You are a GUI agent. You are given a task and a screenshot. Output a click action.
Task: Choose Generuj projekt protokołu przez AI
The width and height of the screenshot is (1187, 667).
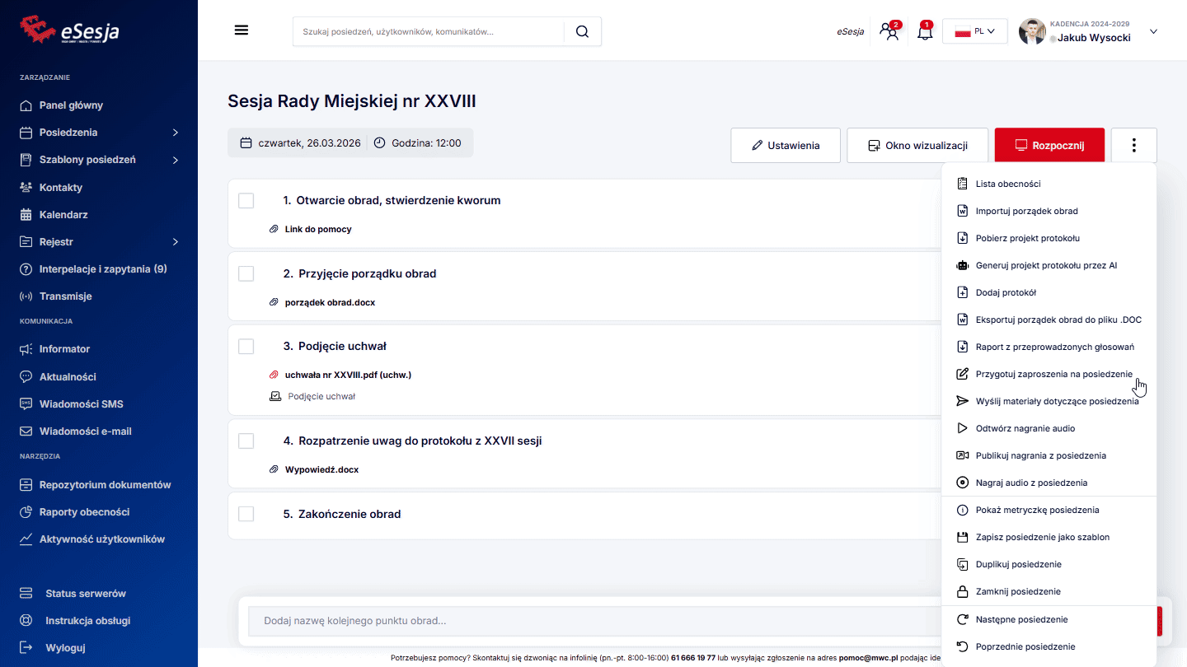coord(1046,265)
